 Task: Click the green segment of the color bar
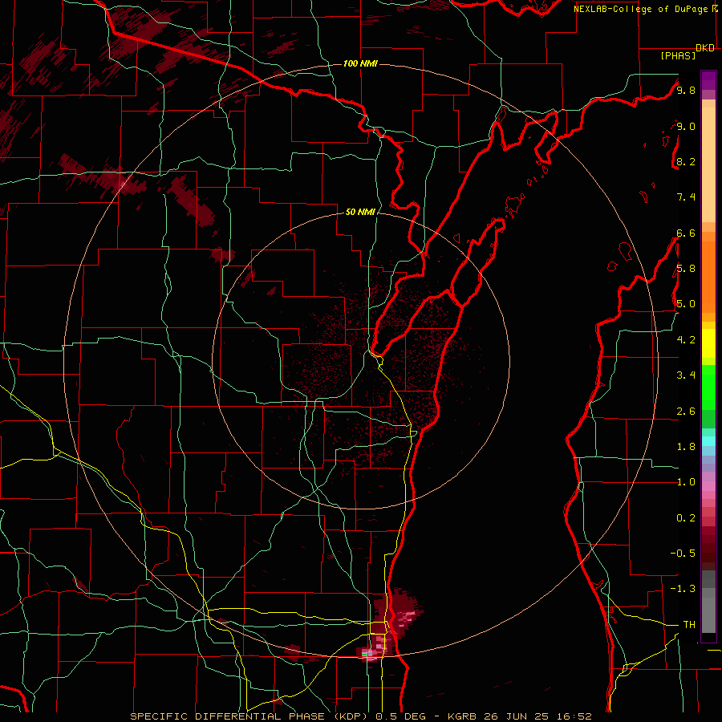point(708,387)
